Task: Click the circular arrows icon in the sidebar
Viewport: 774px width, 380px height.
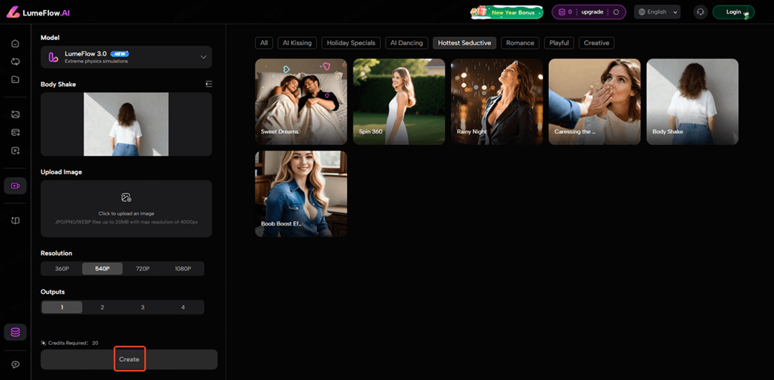Action: [15, 62]
